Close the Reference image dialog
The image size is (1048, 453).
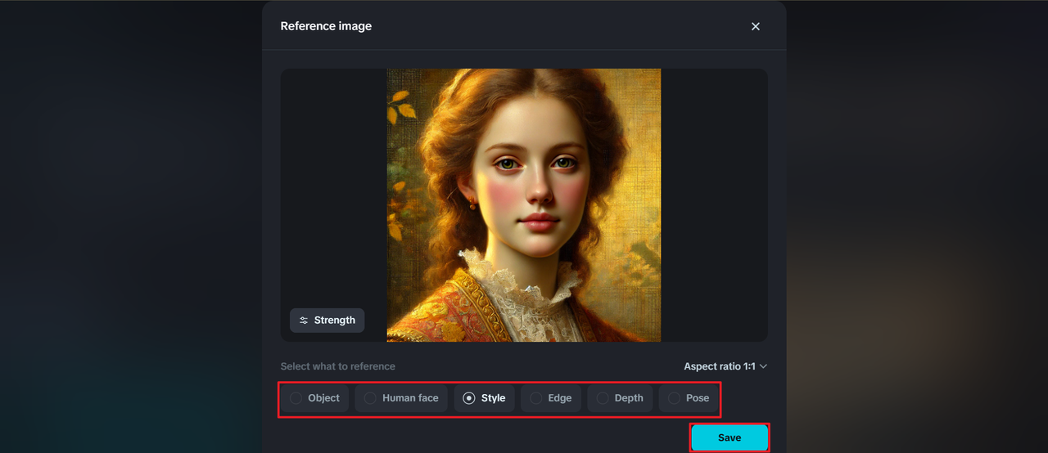[x=756, y=26]
